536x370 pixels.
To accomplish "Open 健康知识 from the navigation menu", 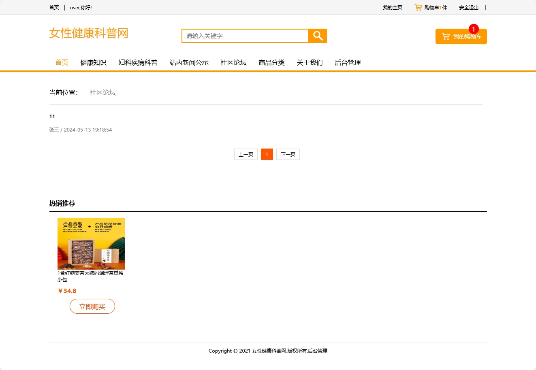I will coord(93,62).
